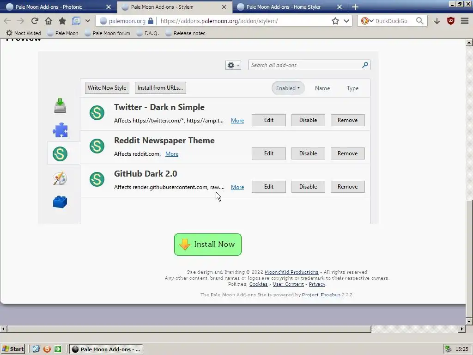Click Write New Style button

pyautogui.click(x=107, y=88)
